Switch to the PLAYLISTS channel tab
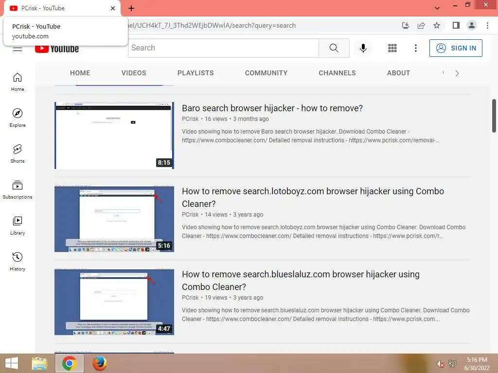The image size is (498, 373). pyautogui.click(x=196, y=73)
